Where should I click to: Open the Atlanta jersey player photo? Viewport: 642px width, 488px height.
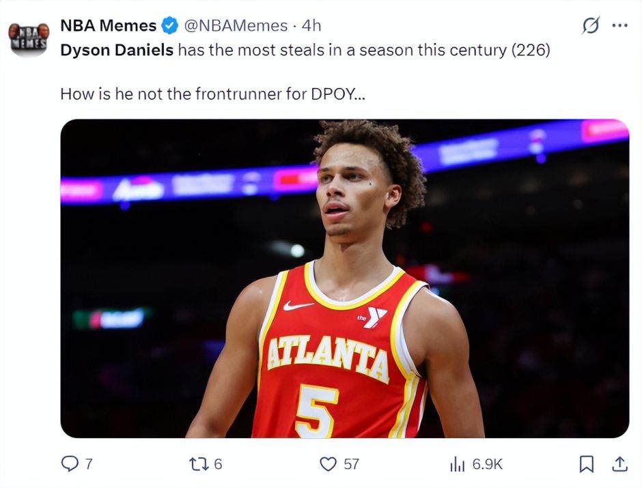coord(344,278)
